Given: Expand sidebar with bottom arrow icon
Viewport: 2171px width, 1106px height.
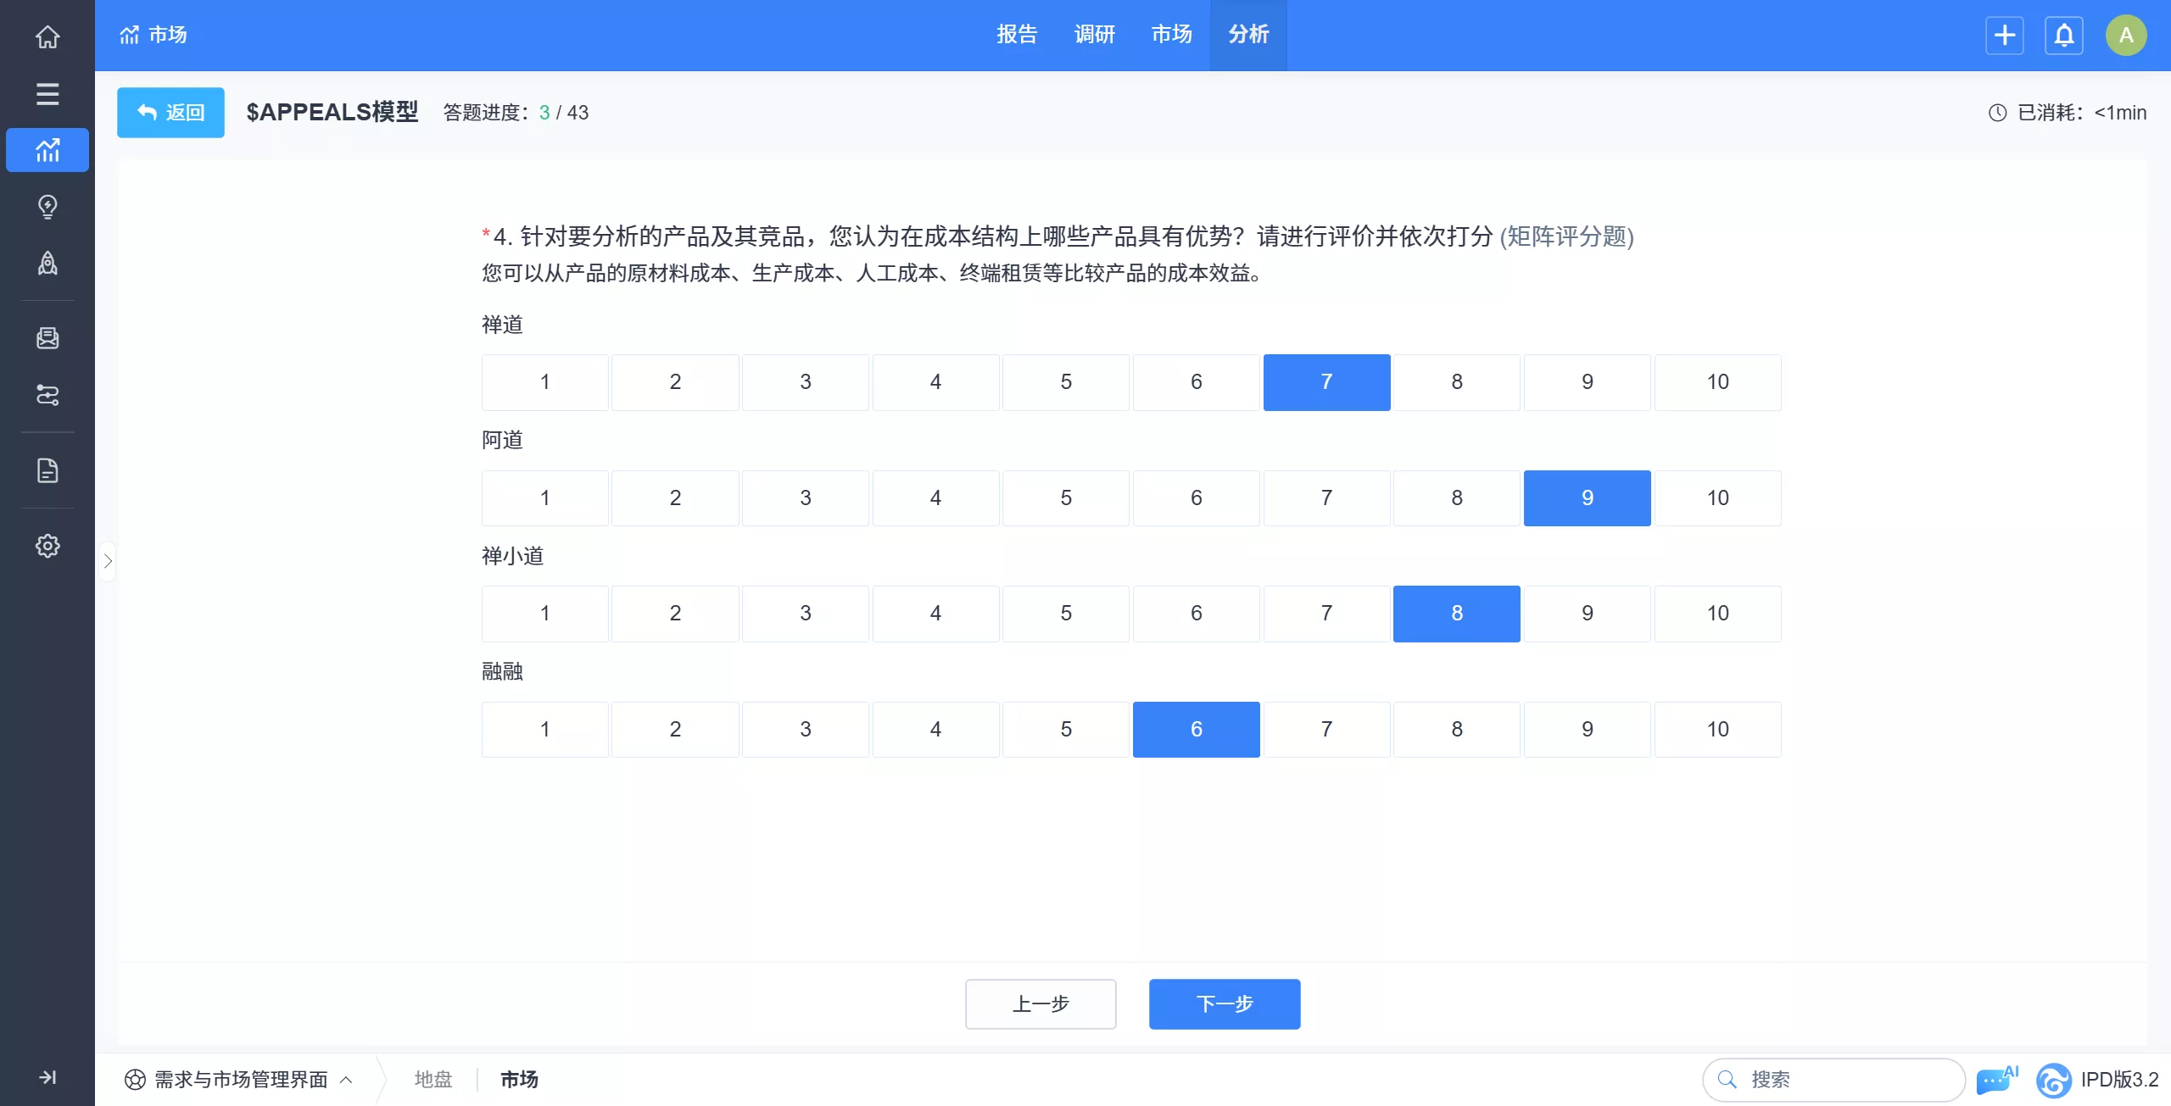Looking at the screenshot, I should [47, 1077].
